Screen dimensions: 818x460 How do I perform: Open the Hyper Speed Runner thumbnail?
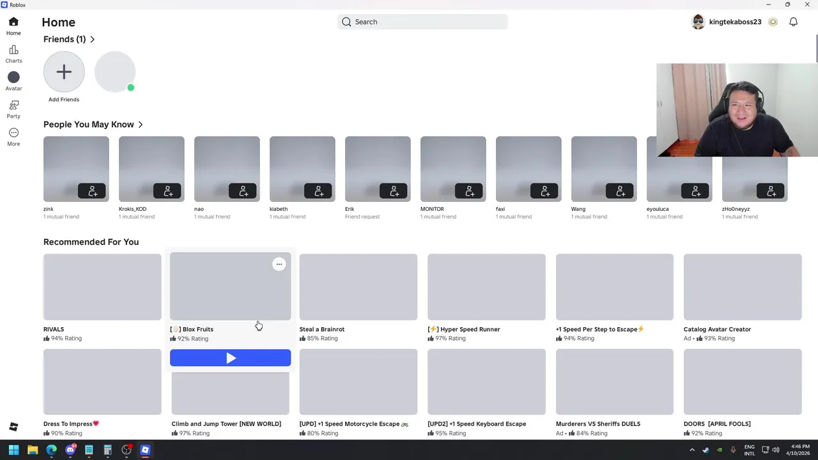pos(486,287)
